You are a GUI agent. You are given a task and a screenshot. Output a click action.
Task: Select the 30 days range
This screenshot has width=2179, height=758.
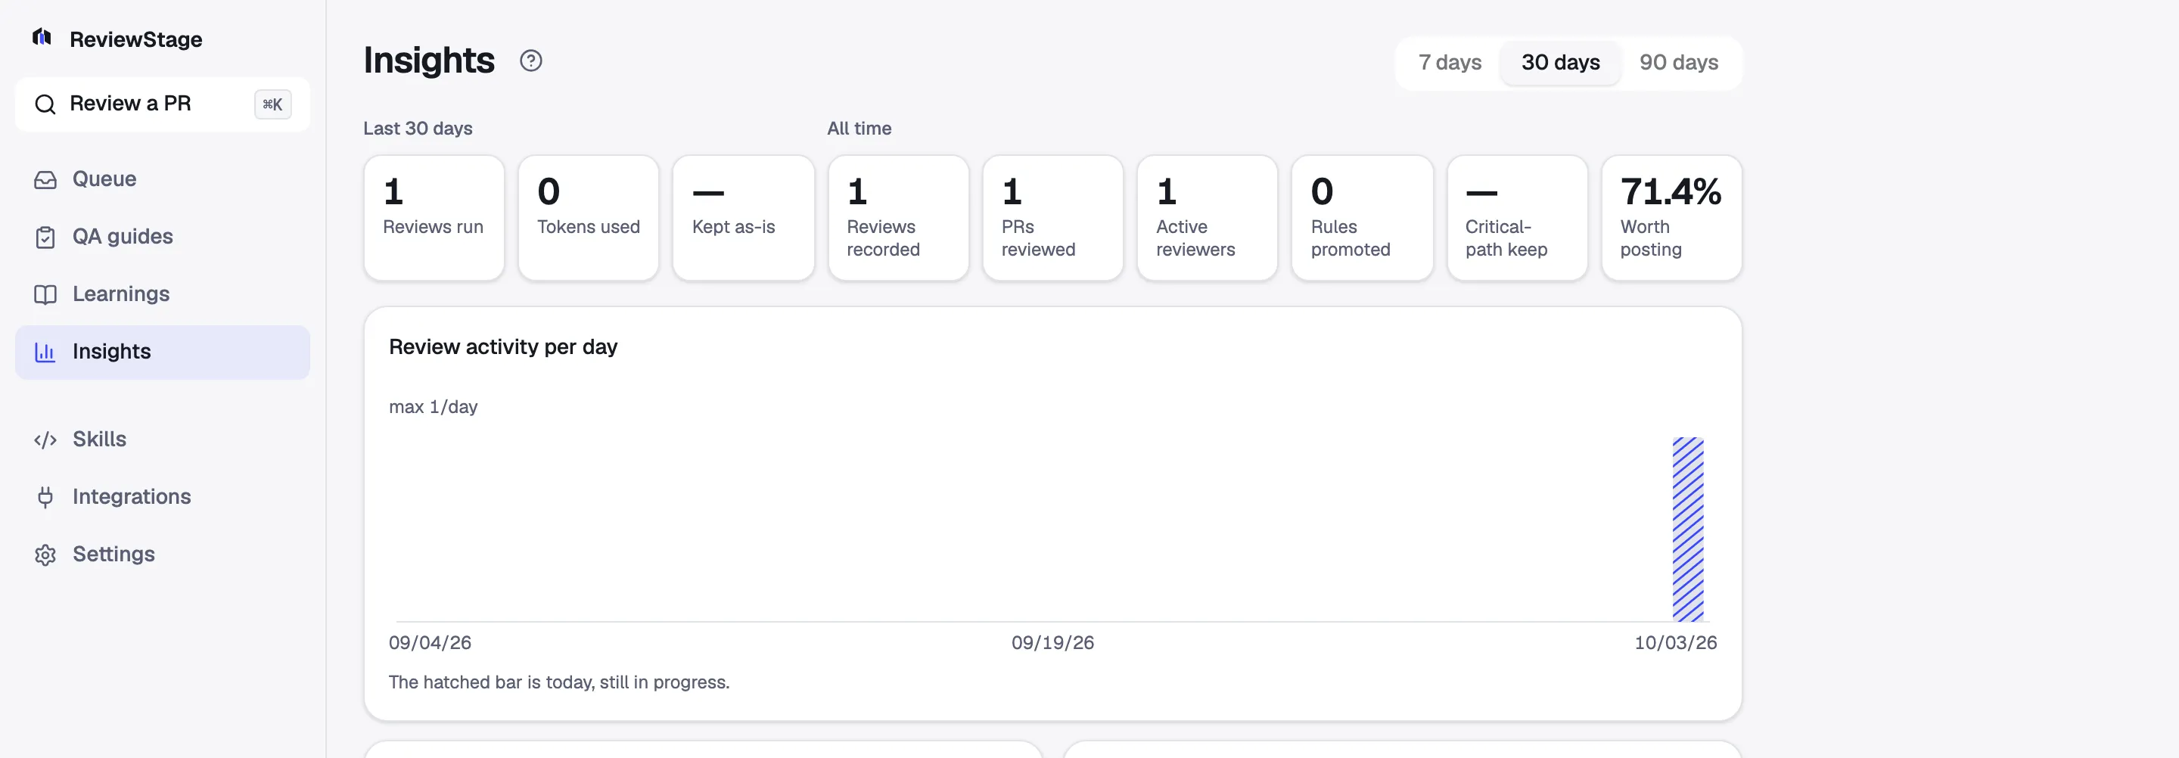pos(1561,63)
